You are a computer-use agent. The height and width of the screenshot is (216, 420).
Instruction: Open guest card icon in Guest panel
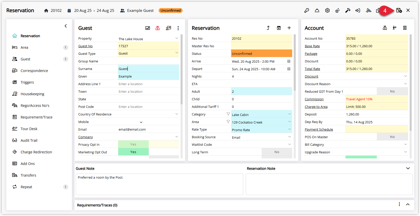coord(148,28)
